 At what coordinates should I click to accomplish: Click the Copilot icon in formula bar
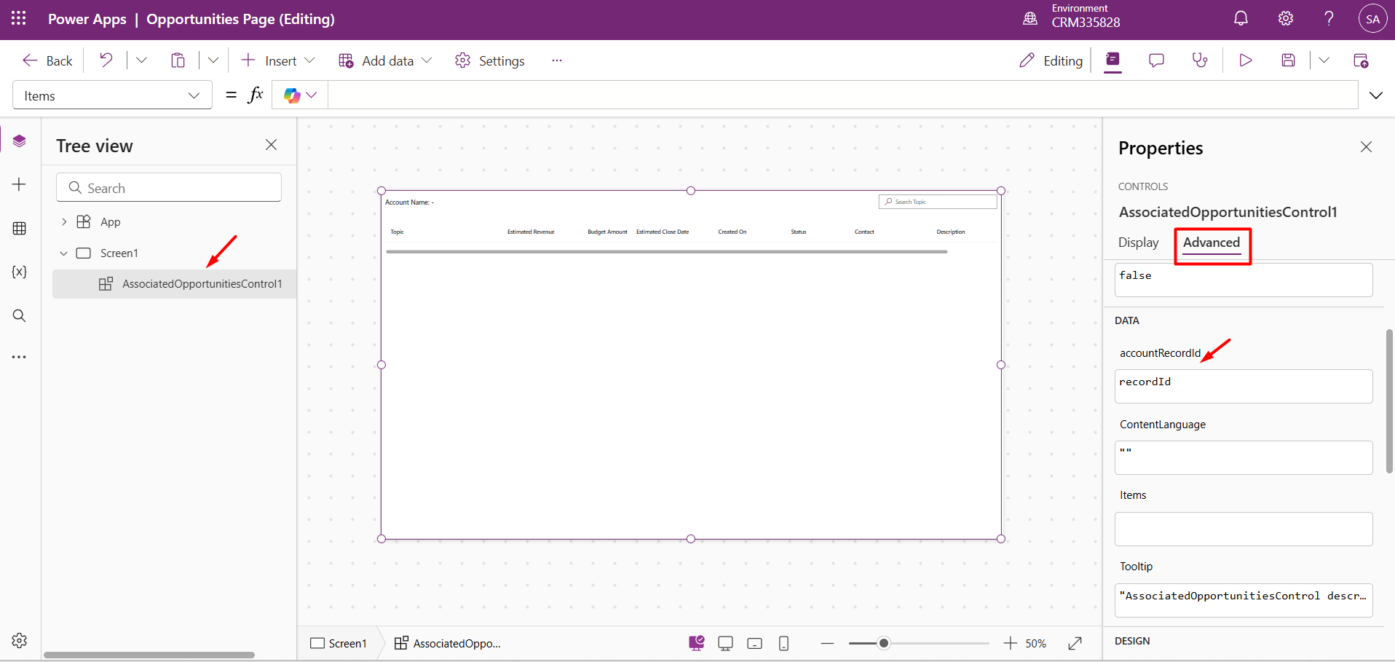point(293,95)
